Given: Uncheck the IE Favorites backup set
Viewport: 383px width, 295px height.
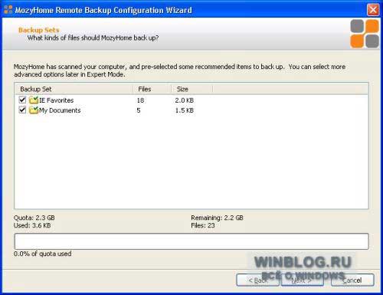Looking at the screenshot, I should 22,100.
